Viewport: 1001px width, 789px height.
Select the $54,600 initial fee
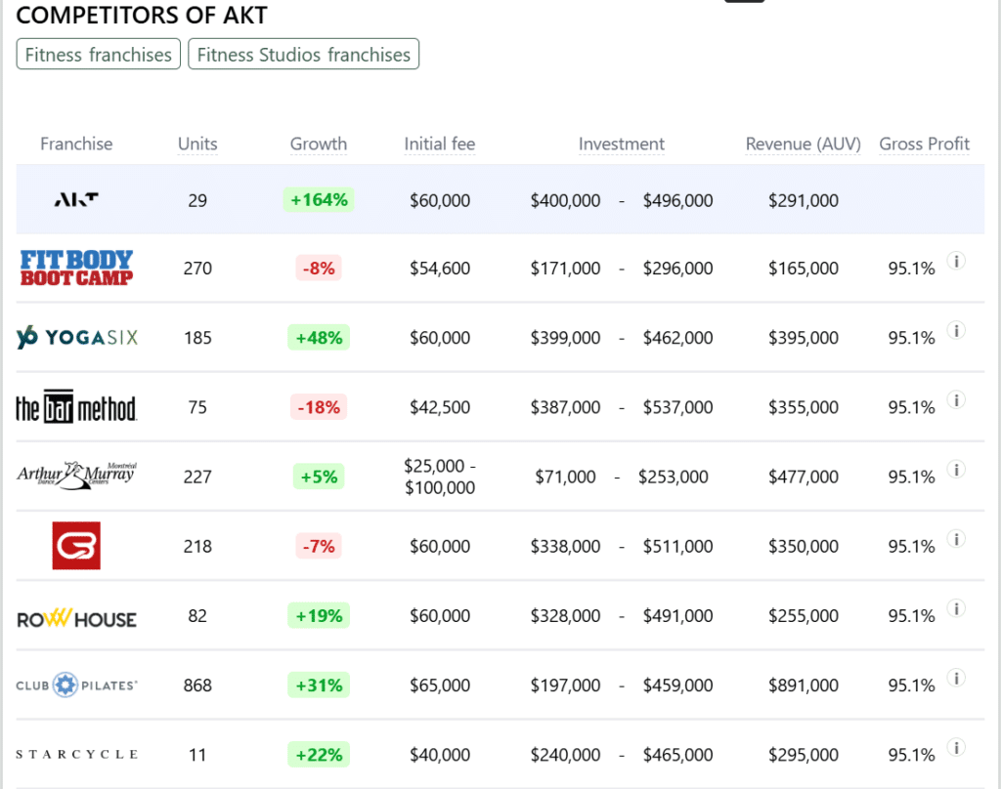[440, 268]
